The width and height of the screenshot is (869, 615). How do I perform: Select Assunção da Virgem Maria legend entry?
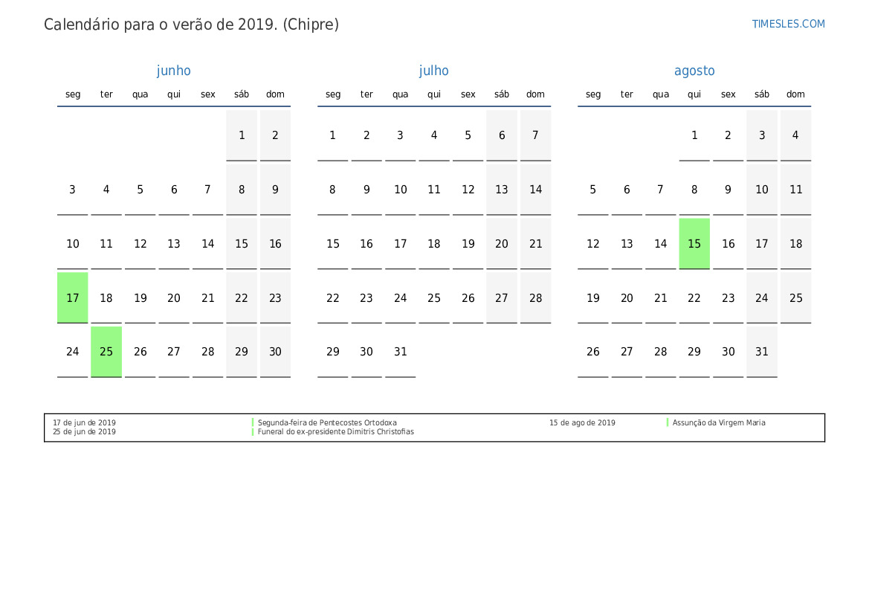718,422
